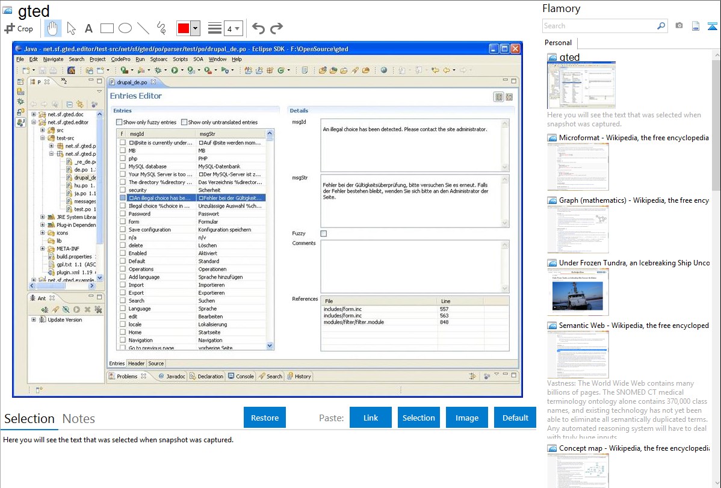This screenshot has width=721, height=488.
Task: Click the upload icon beside search
Action: 712,26
